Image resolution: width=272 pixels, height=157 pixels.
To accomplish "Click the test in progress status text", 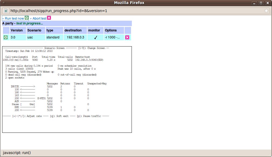I will pos(30,23).
